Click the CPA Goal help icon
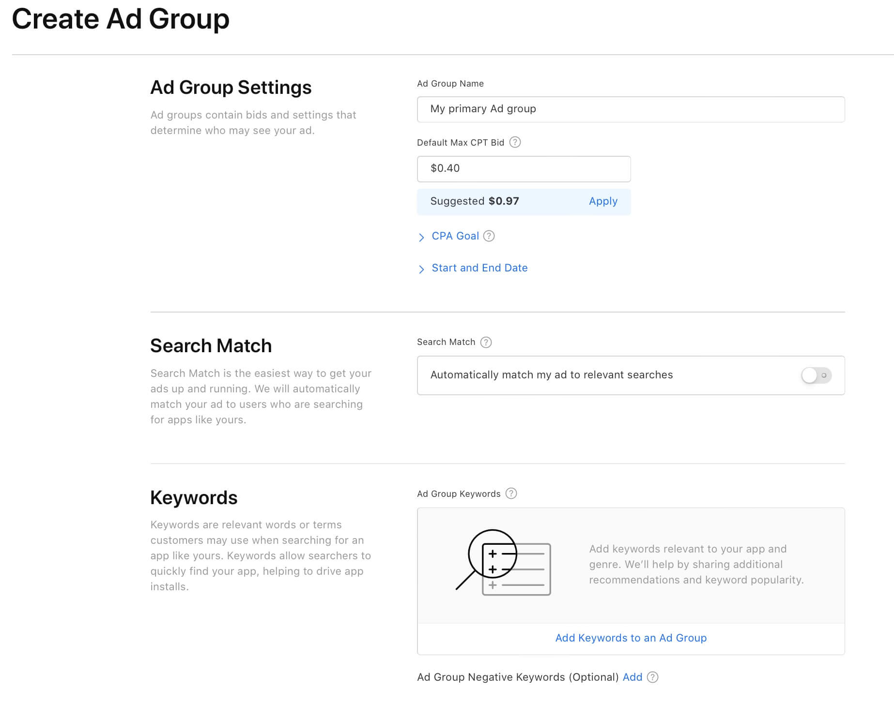Screen dimensions: 894x717 [489, 236]
